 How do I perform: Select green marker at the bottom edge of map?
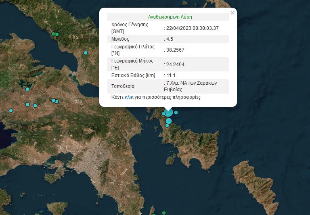[164, 213]
